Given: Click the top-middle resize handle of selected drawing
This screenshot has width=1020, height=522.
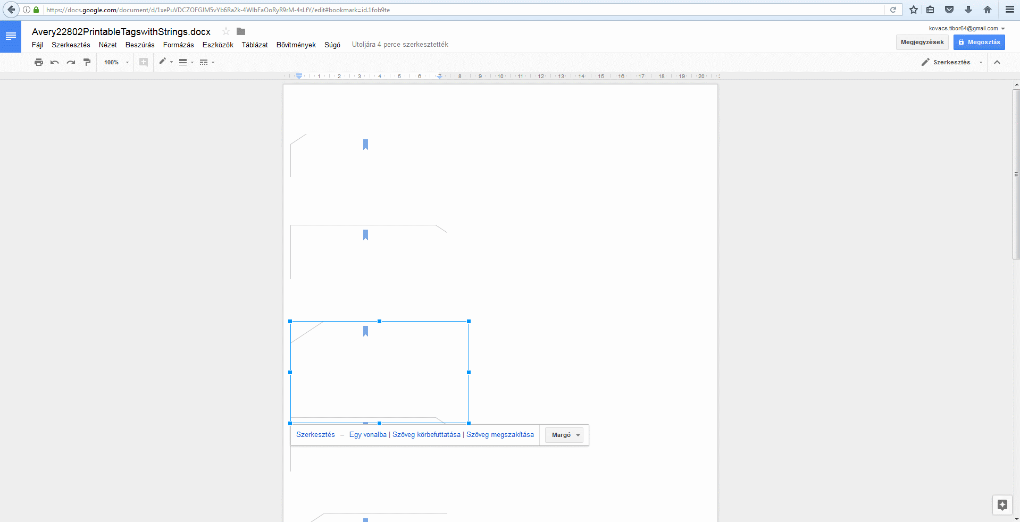Looking at the screenshot, I should pos(379,321).
